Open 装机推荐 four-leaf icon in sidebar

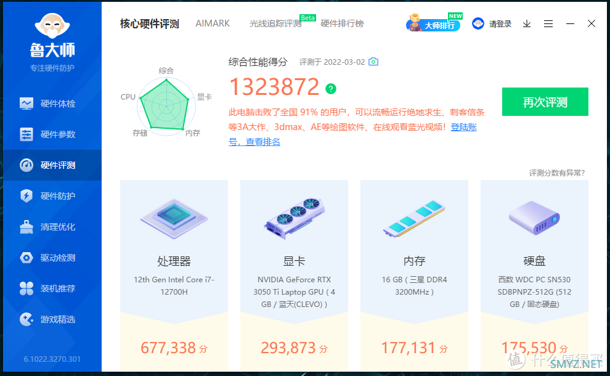[x=26, y=288]
